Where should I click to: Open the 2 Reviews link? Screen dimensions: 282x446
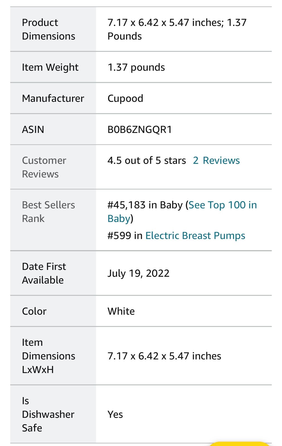tap(216, 161)
